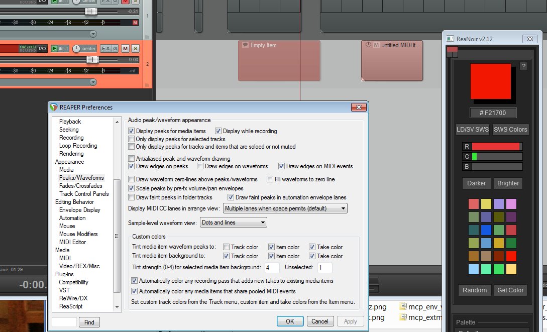Toggle record monitor button on track 2
547x332 pixels.
coord(54,49)
